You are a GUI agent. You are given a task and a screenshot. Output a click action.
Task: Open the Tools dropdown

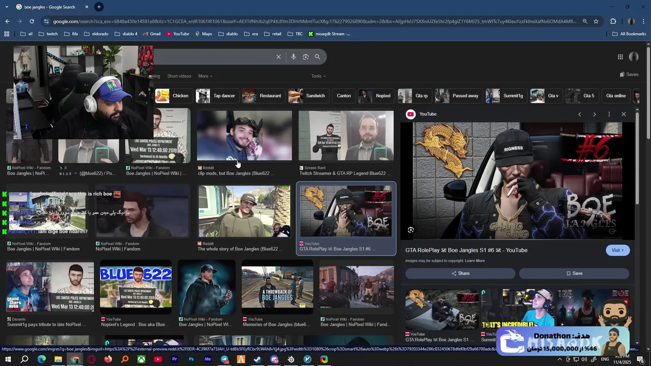click(x=318, y=76)
